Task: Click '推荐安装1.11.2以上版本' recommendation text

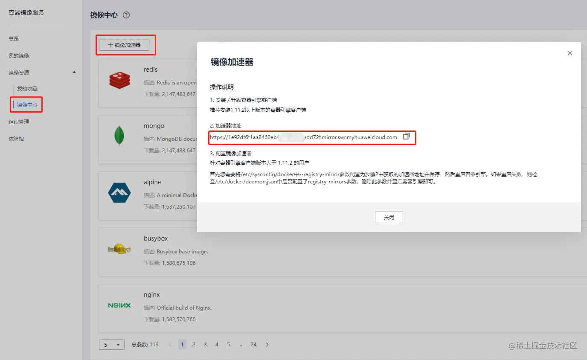Action: [x=258, y=110]
